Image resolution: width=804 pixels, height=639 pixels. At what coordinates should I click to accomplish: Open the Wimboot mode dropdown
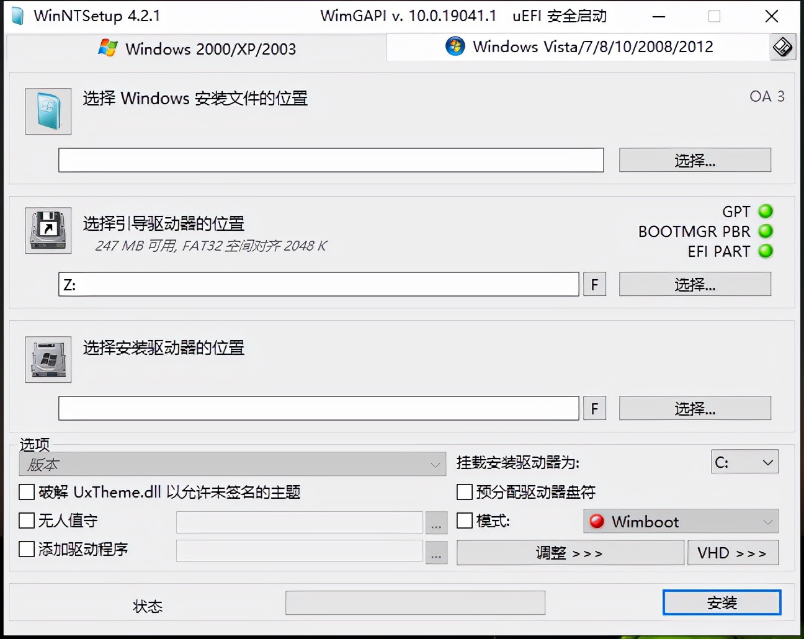pyautogui.click(x=680, y=522)
